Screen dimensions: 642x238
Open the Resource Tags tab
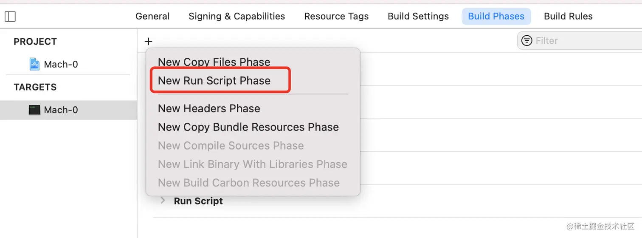pyautogui.click(x=336, y=17)
